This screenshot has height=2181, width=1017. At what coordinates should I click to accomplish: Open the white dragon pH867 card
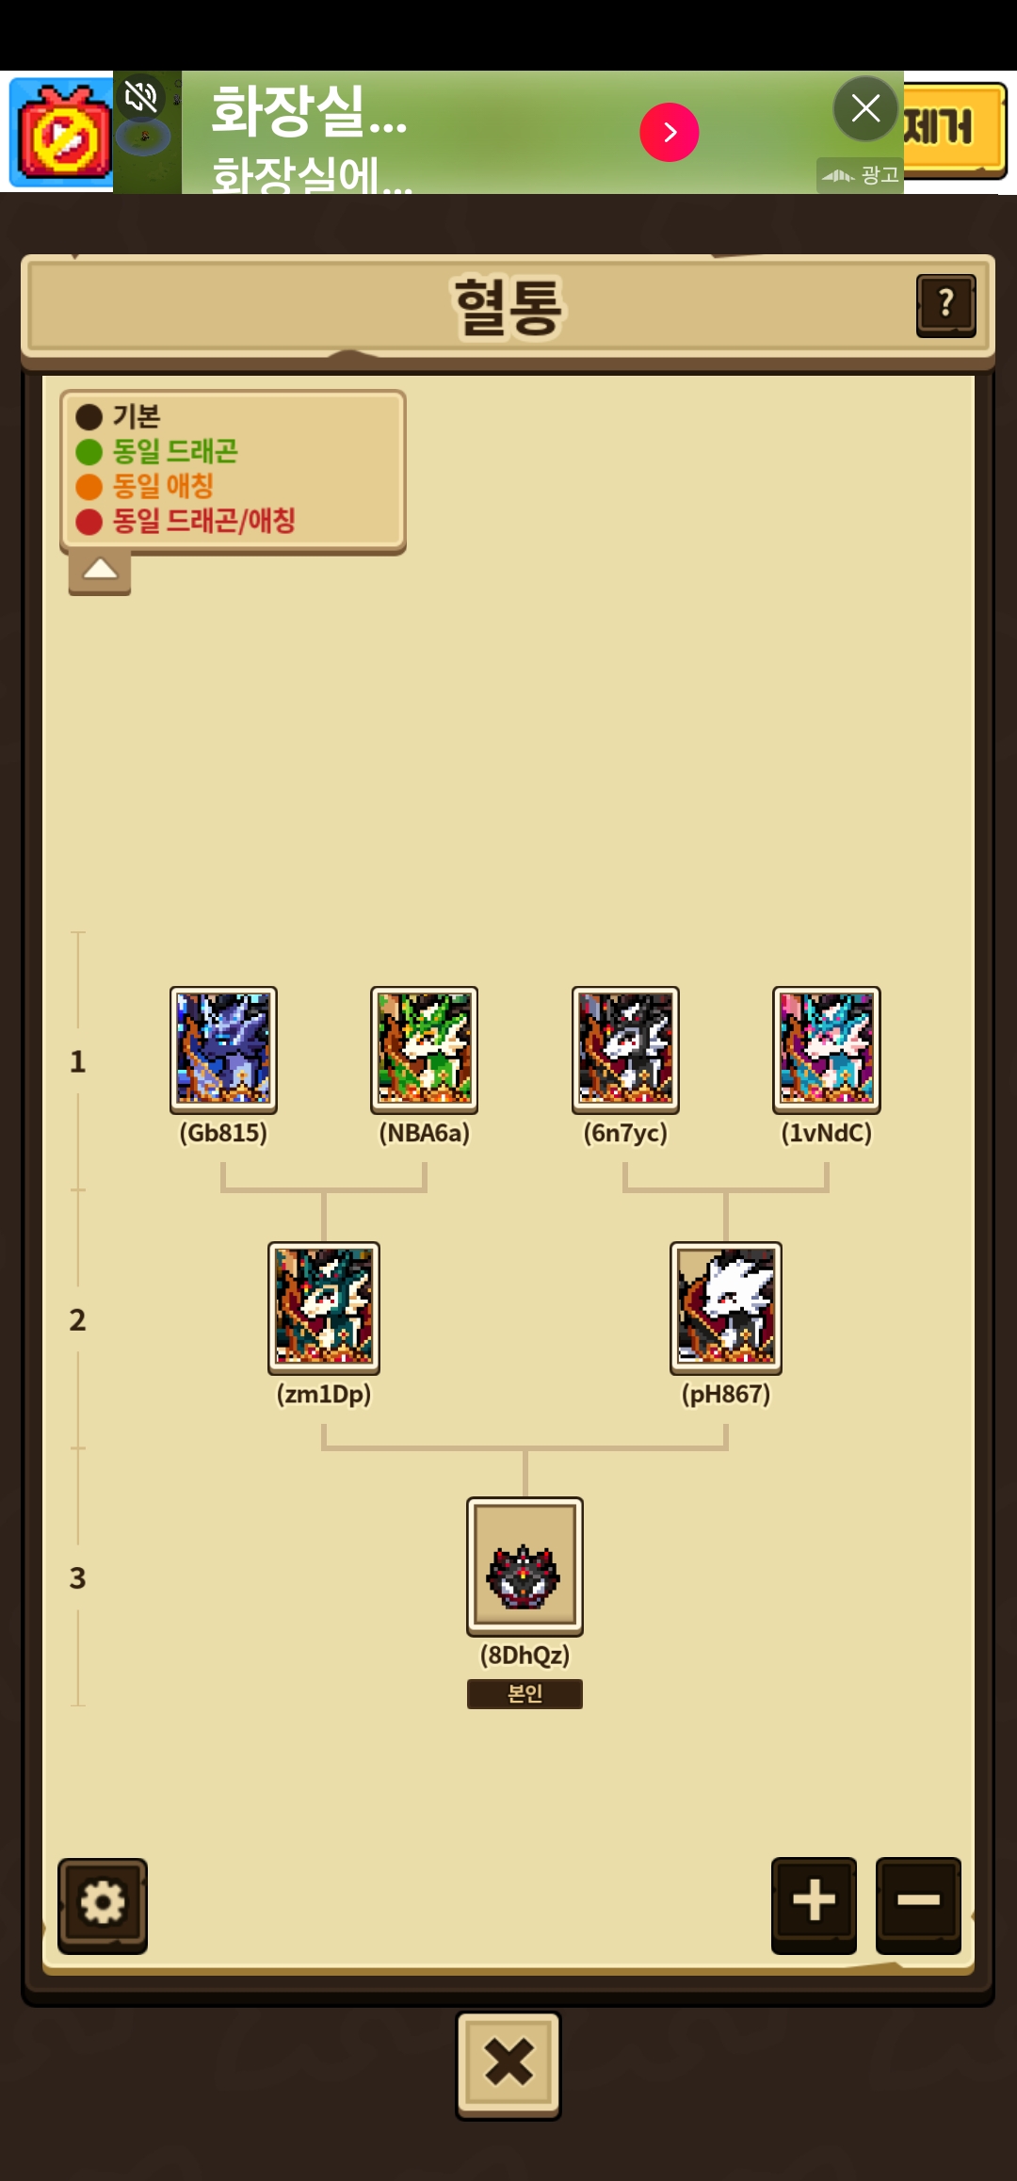pos(726,1307)
